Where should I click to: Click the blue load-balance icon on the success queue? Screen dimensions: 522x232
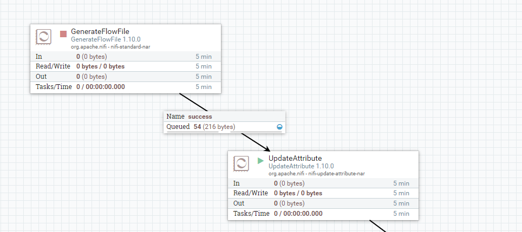[x=279, y=127]
